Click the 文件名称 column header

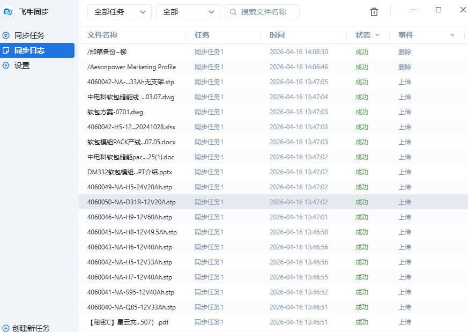point(102,35)
